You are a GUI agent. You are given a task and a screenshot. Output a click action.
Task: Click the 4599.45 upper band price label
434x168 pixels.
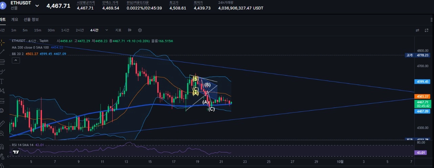[x=422, y=82]
